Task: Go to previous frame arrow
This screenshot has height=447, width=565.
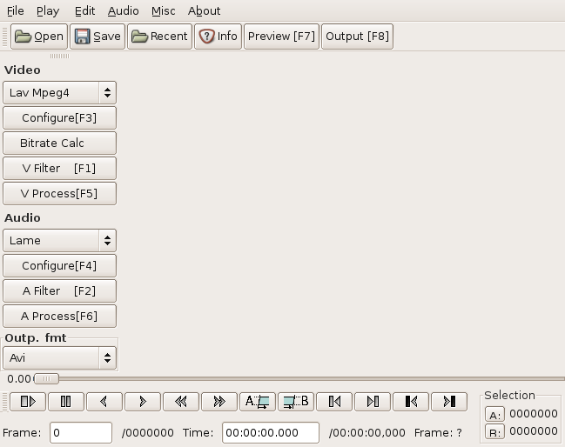Action: tap(104, 401)
